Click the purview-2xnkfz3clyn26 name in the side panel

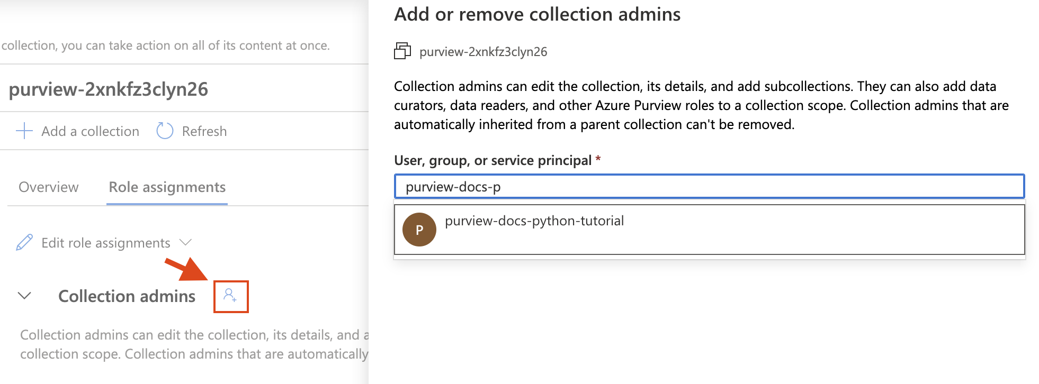483,52
